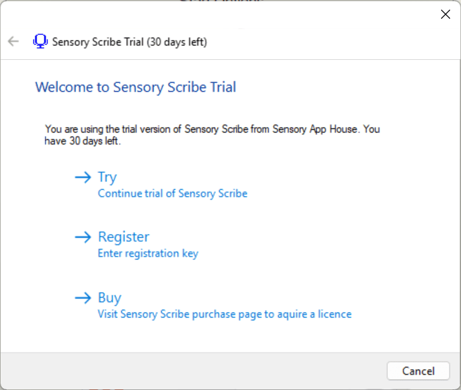Screen dimensions: 461x390
Task: Click "Enter registration key" description
Action: coord(148,253)
